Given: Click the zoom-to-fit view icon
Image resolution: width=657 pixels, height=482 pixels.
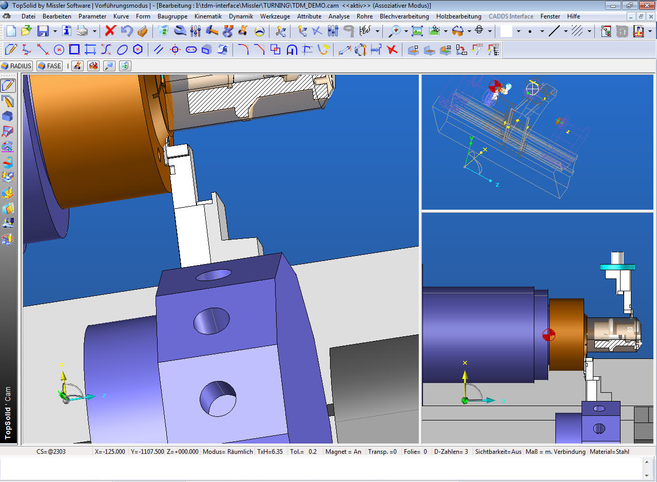Looking at the screenshot, I should (x=417, y=31).
